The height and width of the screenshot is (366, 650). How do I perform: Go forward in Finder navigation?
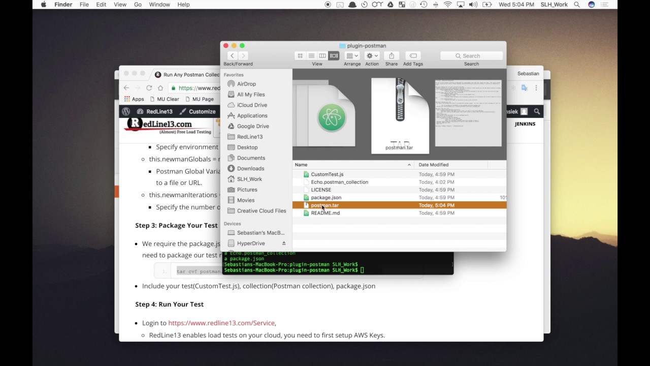pyautogui.click(x=243, y=56)
